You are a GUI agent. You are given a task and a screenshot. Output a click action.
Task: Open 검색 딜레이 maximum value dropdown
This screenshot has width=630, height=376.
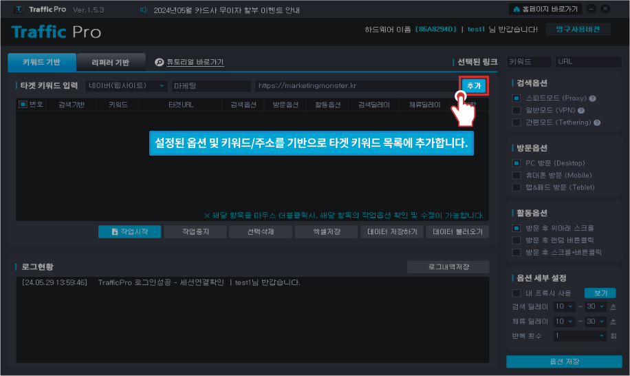596,307
